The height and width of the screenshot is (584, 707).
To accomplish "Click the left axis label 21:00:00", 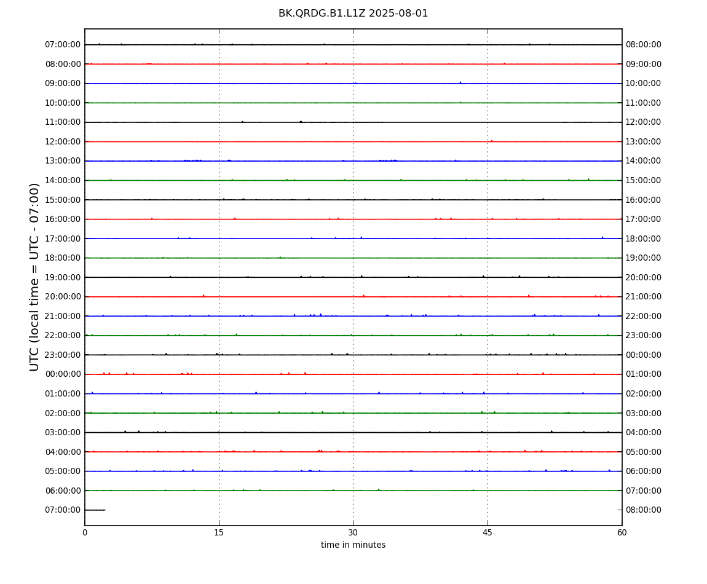I will (x=63, y=316).
